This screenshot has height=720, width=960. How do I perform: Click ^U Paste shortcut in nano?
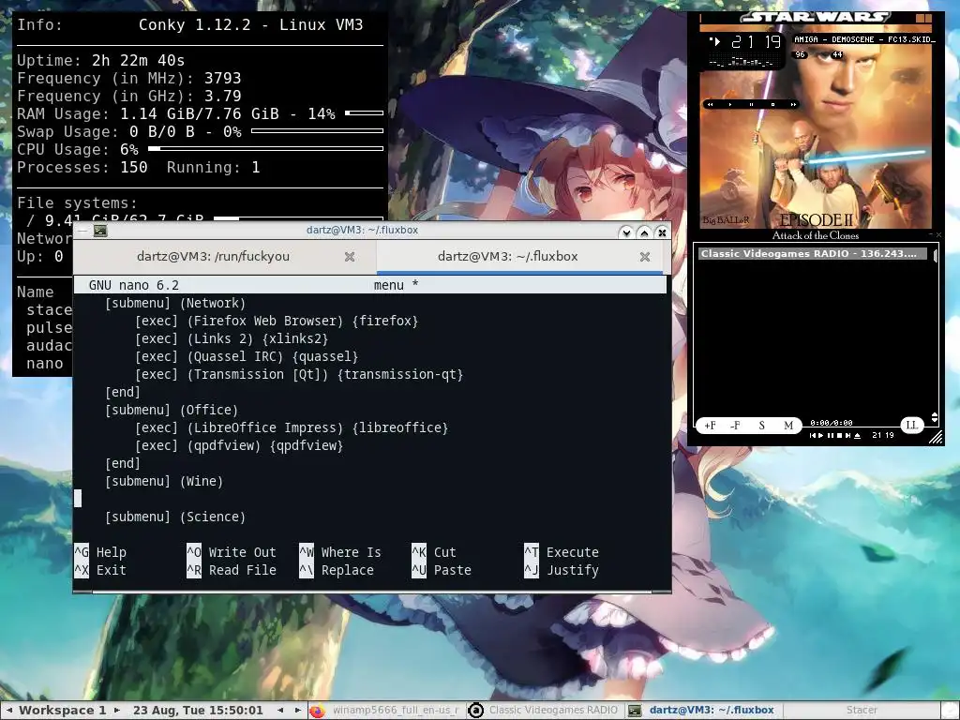pos(442,570)
